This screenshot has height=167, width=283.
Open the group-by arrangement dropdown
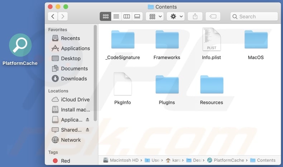[x=155, y=16]
